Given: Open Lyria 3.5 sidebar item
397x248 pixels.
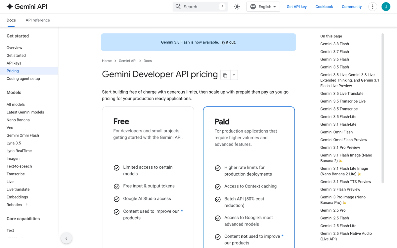Looking at the screenshot, I should pos(14,143).
